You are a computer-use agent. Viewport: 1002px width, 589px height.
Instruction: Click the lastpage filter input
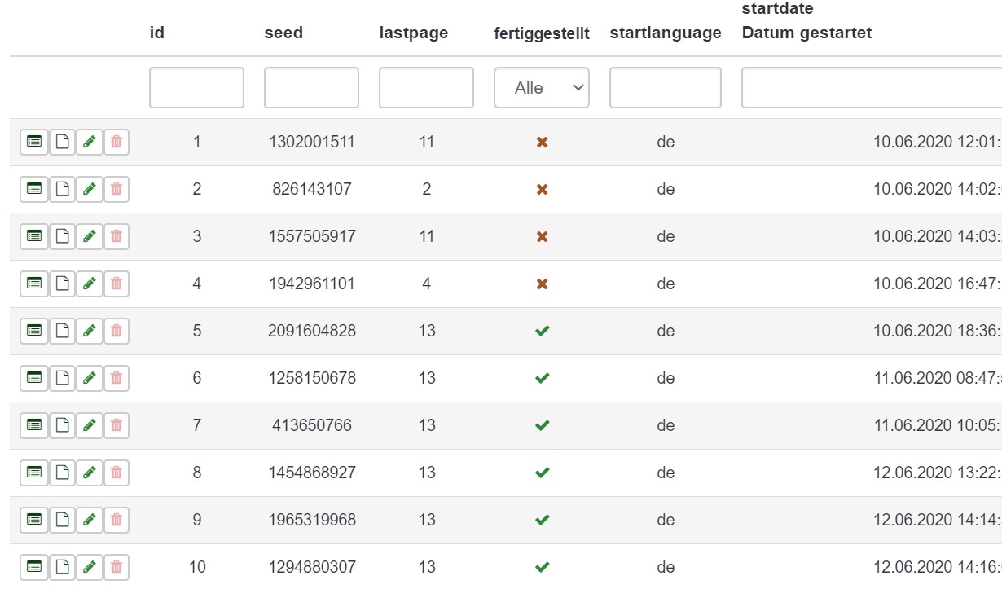[426, 88]
